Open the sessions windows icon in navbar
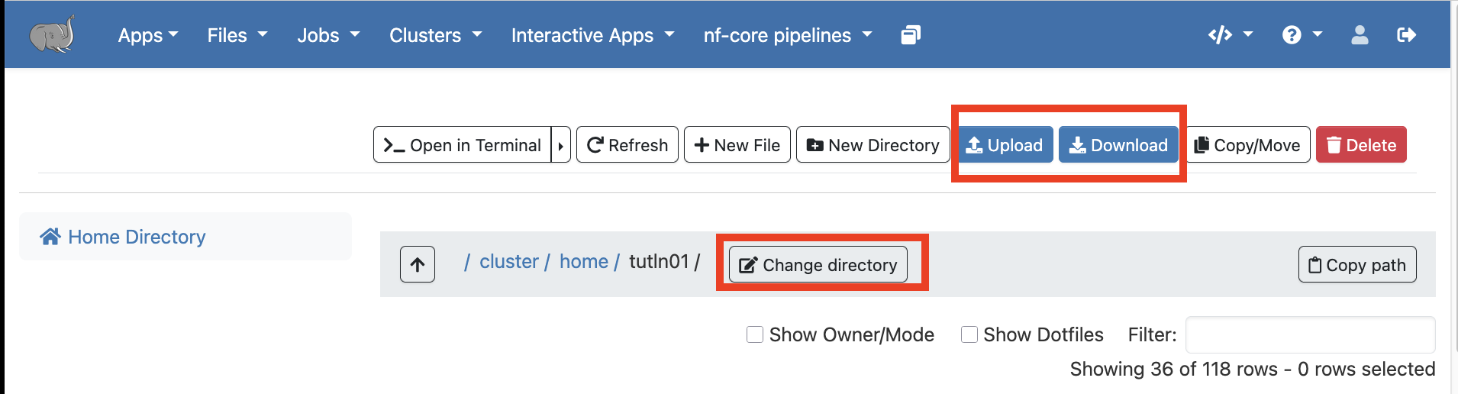1458x394 pixels. point(911,35)
